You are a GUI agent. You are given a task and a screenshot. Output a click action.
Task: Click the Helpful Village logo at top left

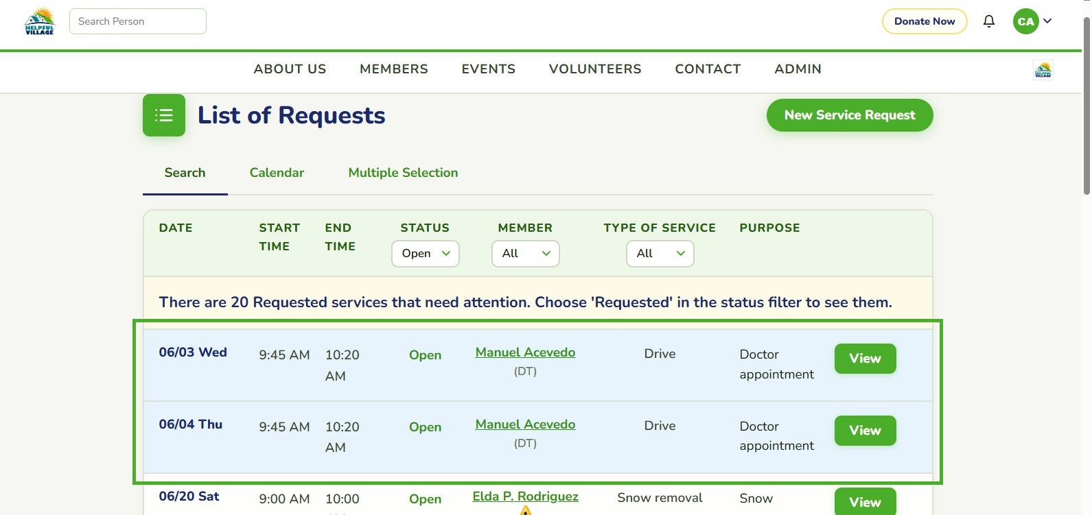39,21
